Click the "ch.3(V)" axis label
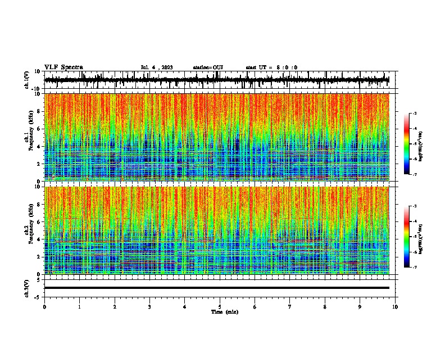 (x=27, y=288)
